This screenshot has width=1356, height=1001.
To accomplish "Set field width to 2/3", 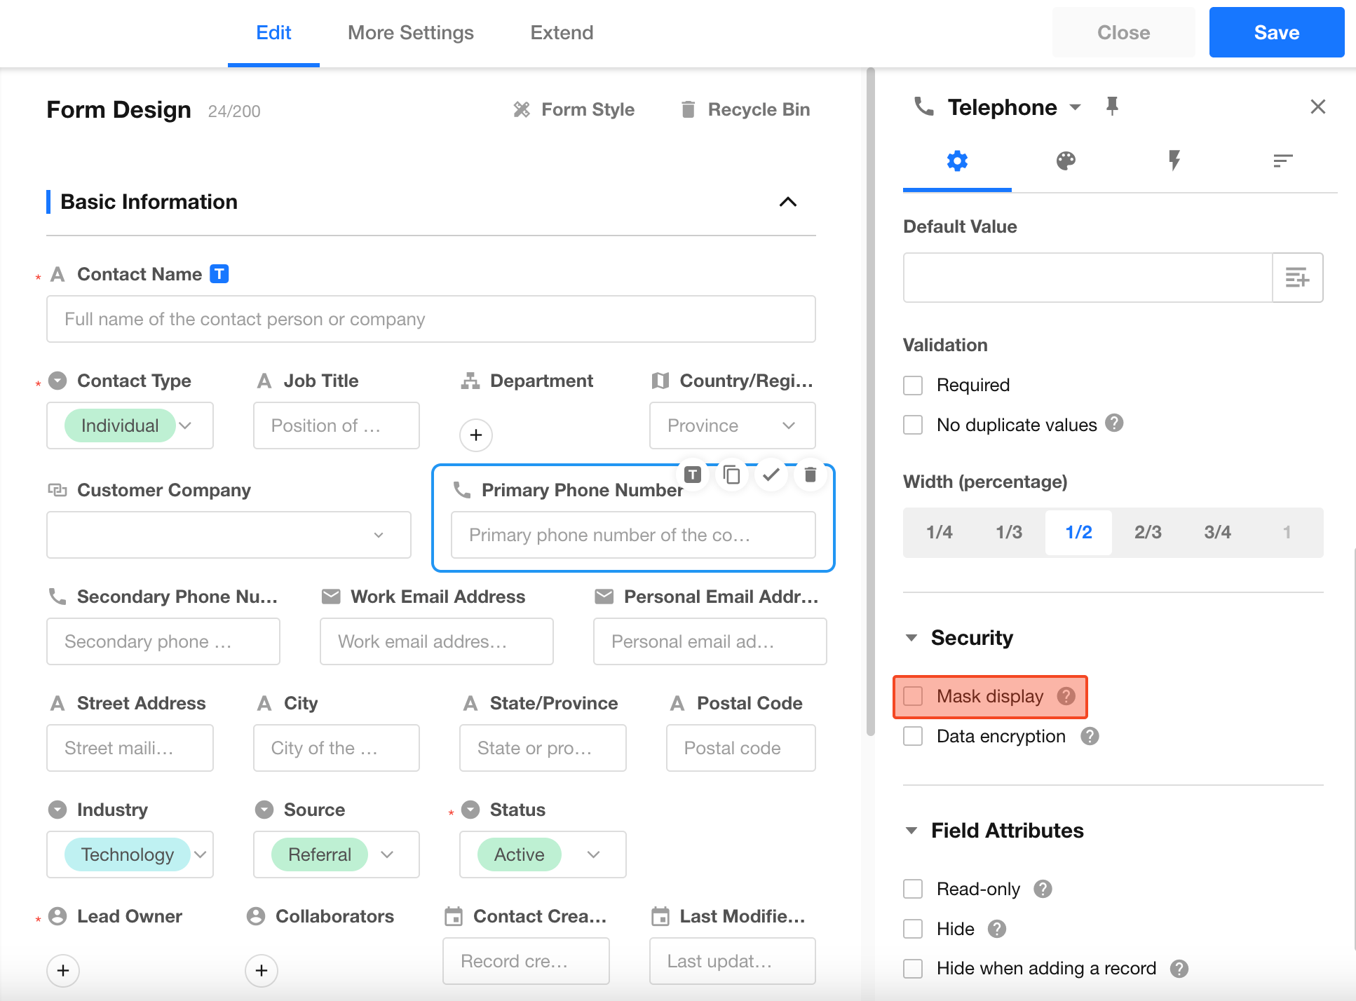I will pos(1148,532).
